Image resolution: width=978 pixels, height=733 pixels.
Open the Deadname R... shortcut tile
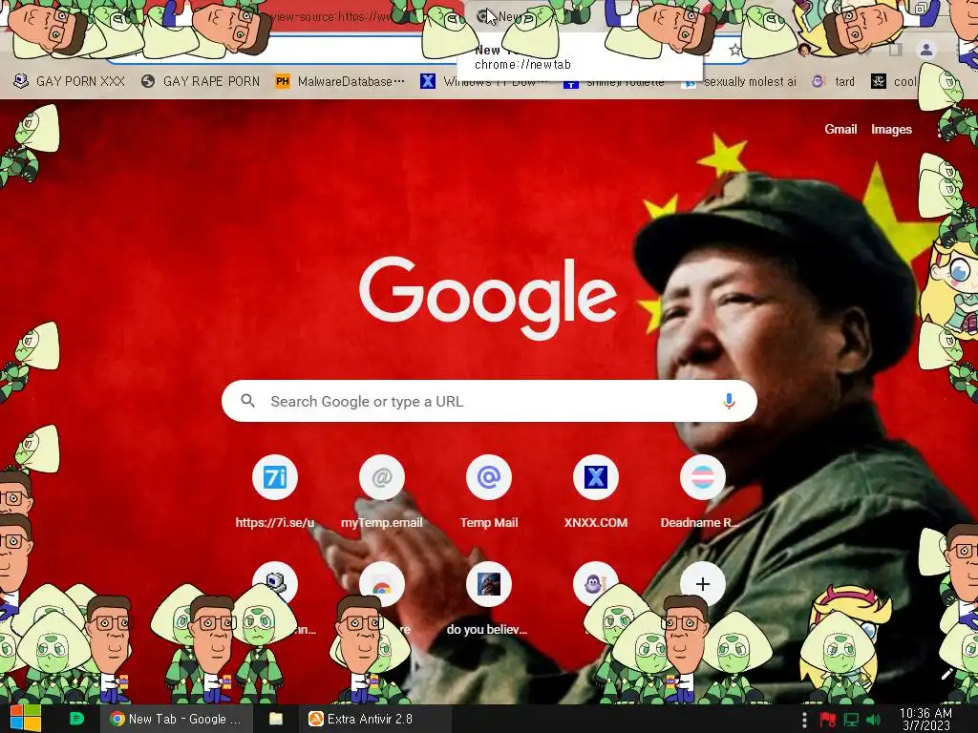(x=702, y=492)
